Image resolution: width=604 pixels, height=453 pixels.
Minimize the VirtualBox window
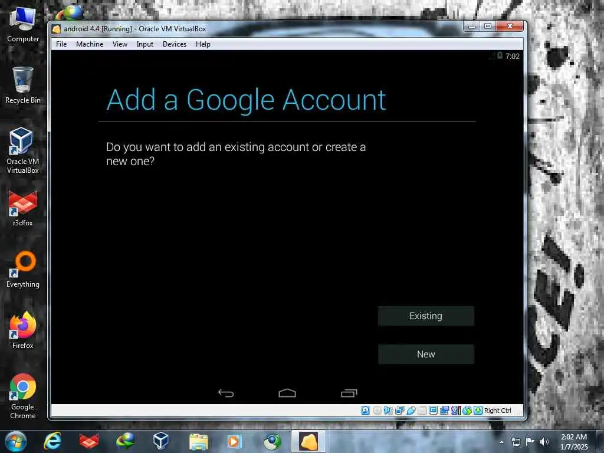click(471, 26)
